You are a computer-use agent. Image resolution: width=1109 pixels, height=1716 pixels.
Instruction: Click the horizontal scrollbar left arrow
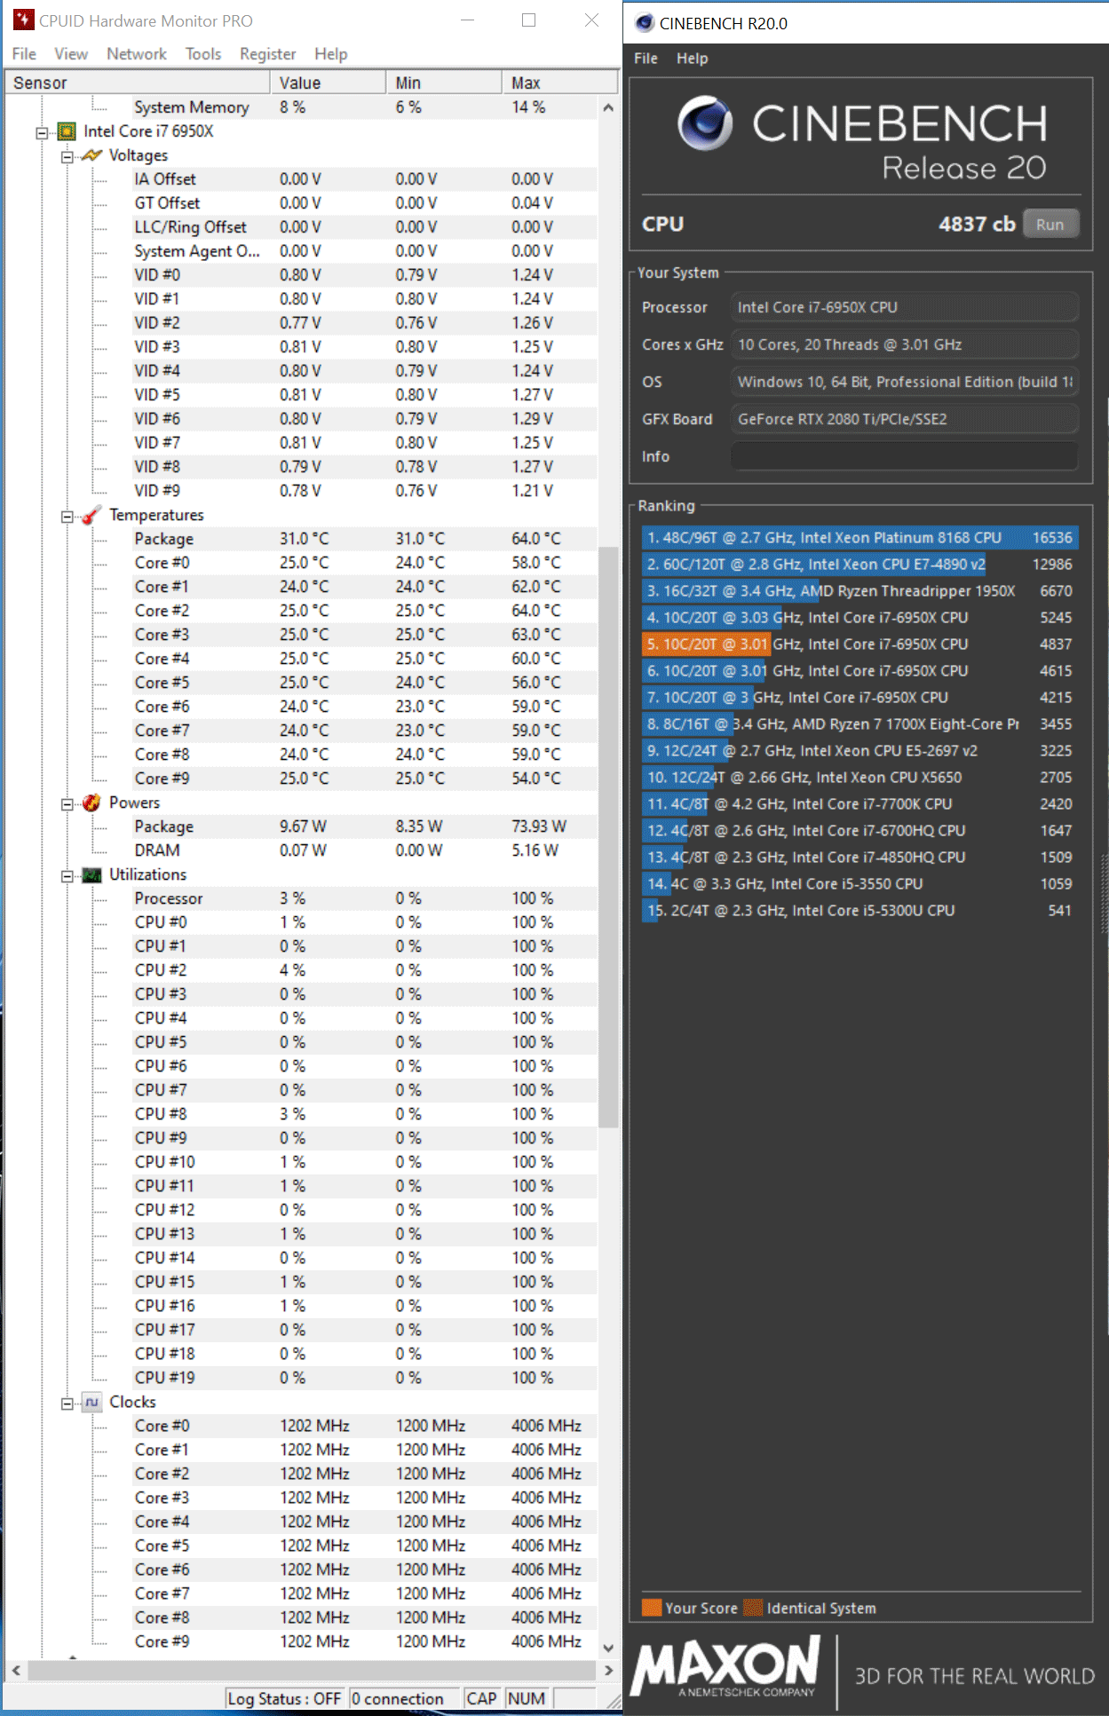pos(16,1670)
